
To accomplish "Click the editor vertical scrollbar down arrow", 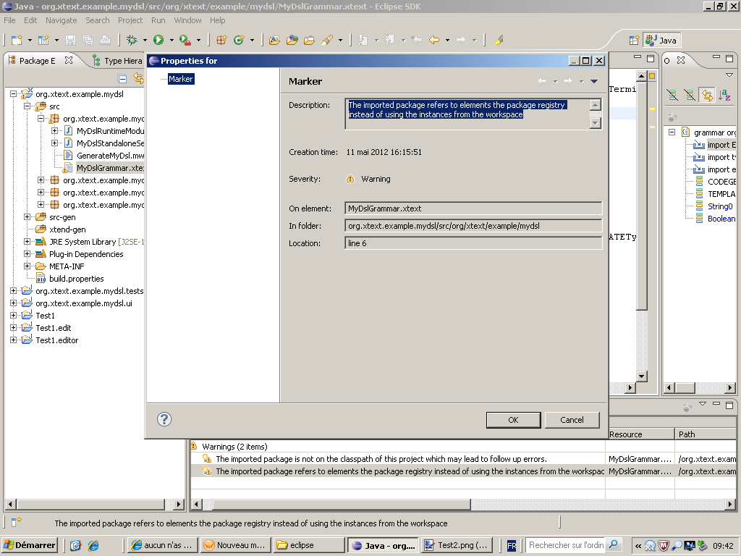I will [x=641, y=376].
